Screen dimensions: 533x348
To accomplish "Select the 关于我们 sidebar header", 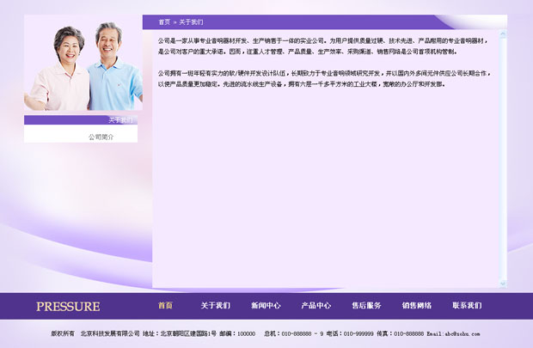I will [81, 120].
